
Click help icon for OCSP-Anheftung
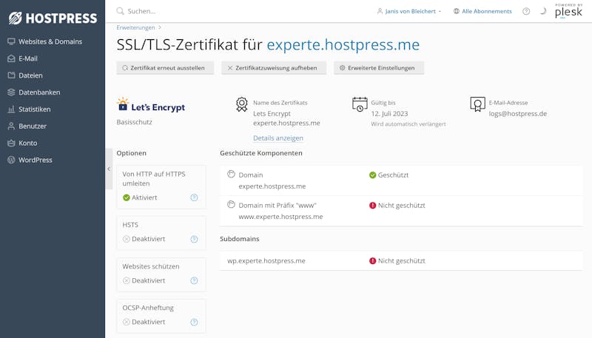pos(194,322)
